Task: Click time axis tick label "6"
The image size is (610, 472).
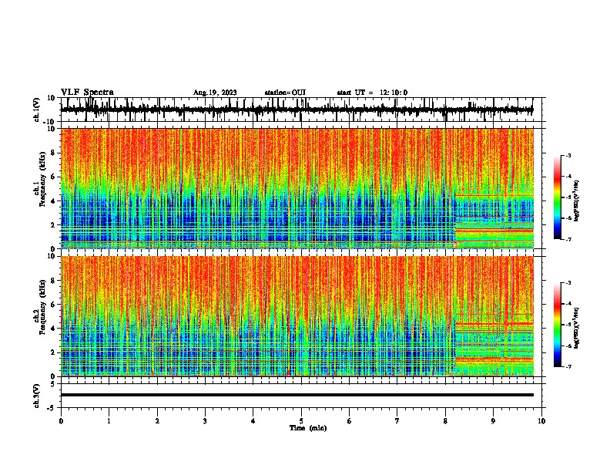Action: [x=349, y=421]
